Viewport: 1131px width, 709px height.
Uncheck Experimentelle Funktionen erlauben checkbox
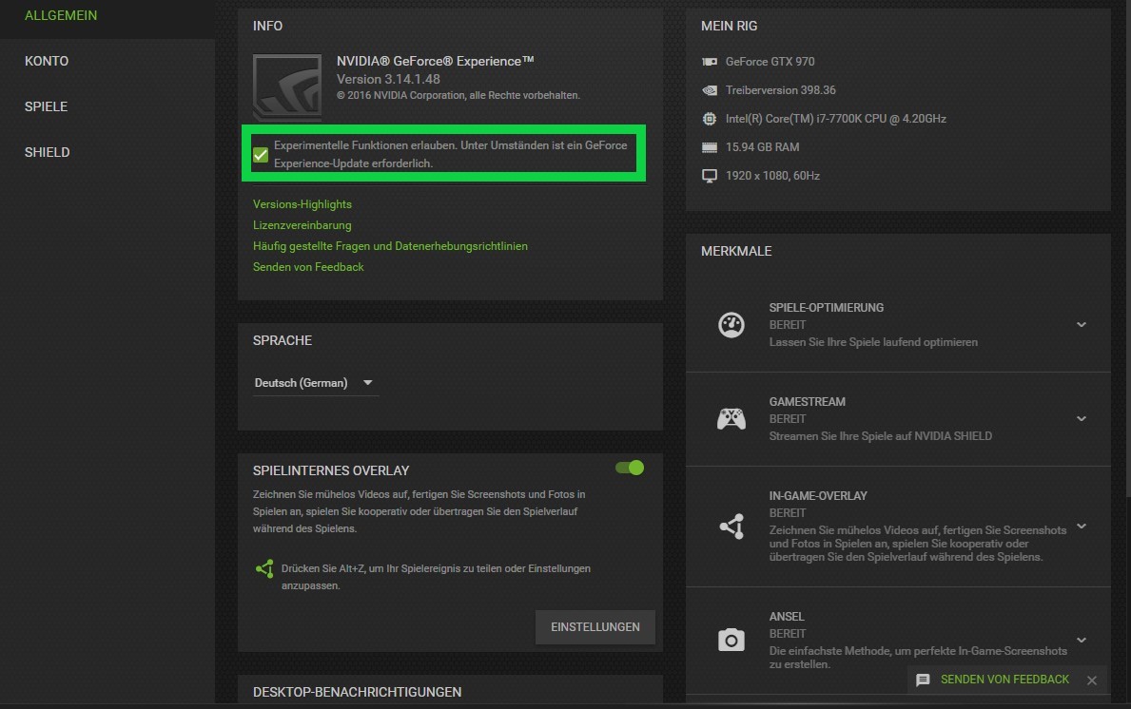[262, 154]
